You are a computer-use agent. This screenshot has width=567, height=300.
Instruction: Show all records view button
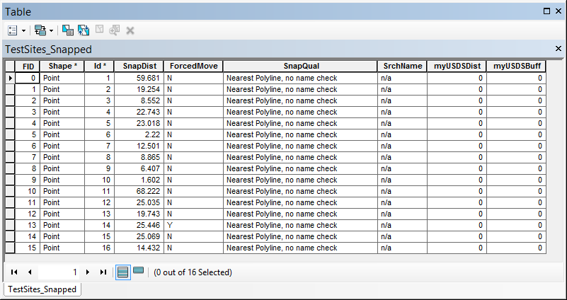coord(123,272)
